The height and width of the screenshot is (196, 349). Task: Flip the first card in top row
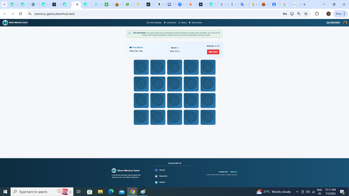pos(141,67)
